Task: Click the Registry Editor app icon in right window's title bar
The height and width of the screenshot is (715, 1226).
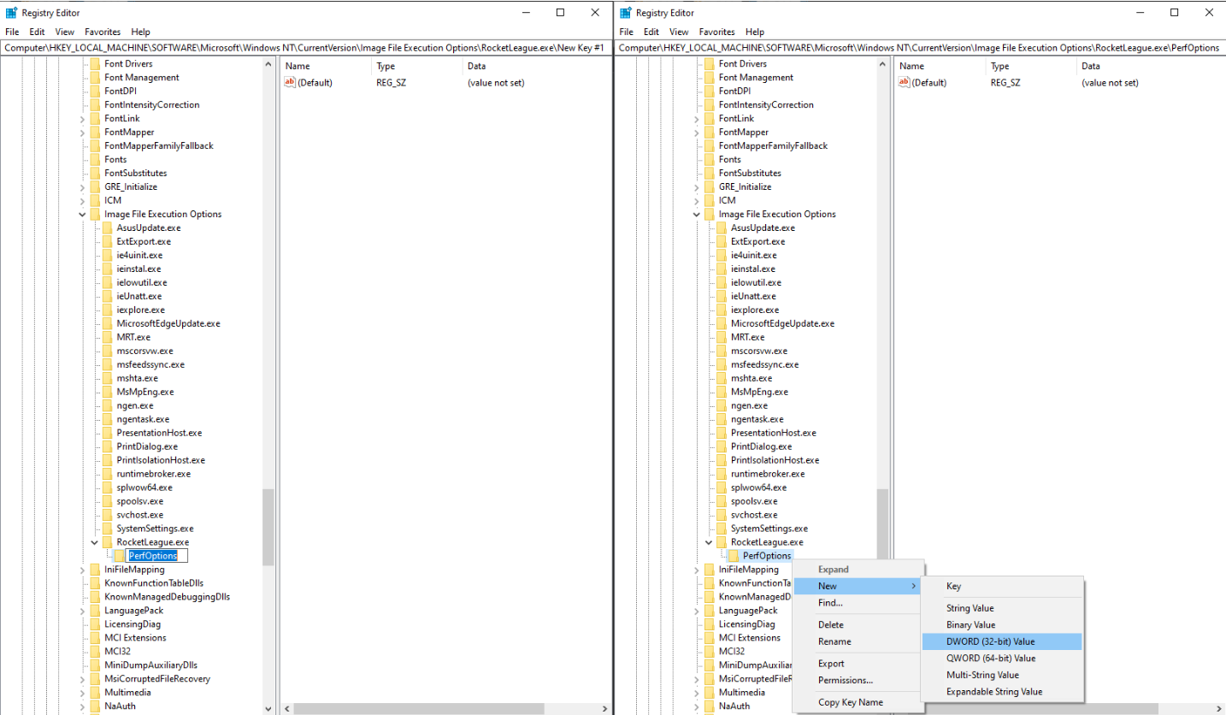Action: point(626,13)
